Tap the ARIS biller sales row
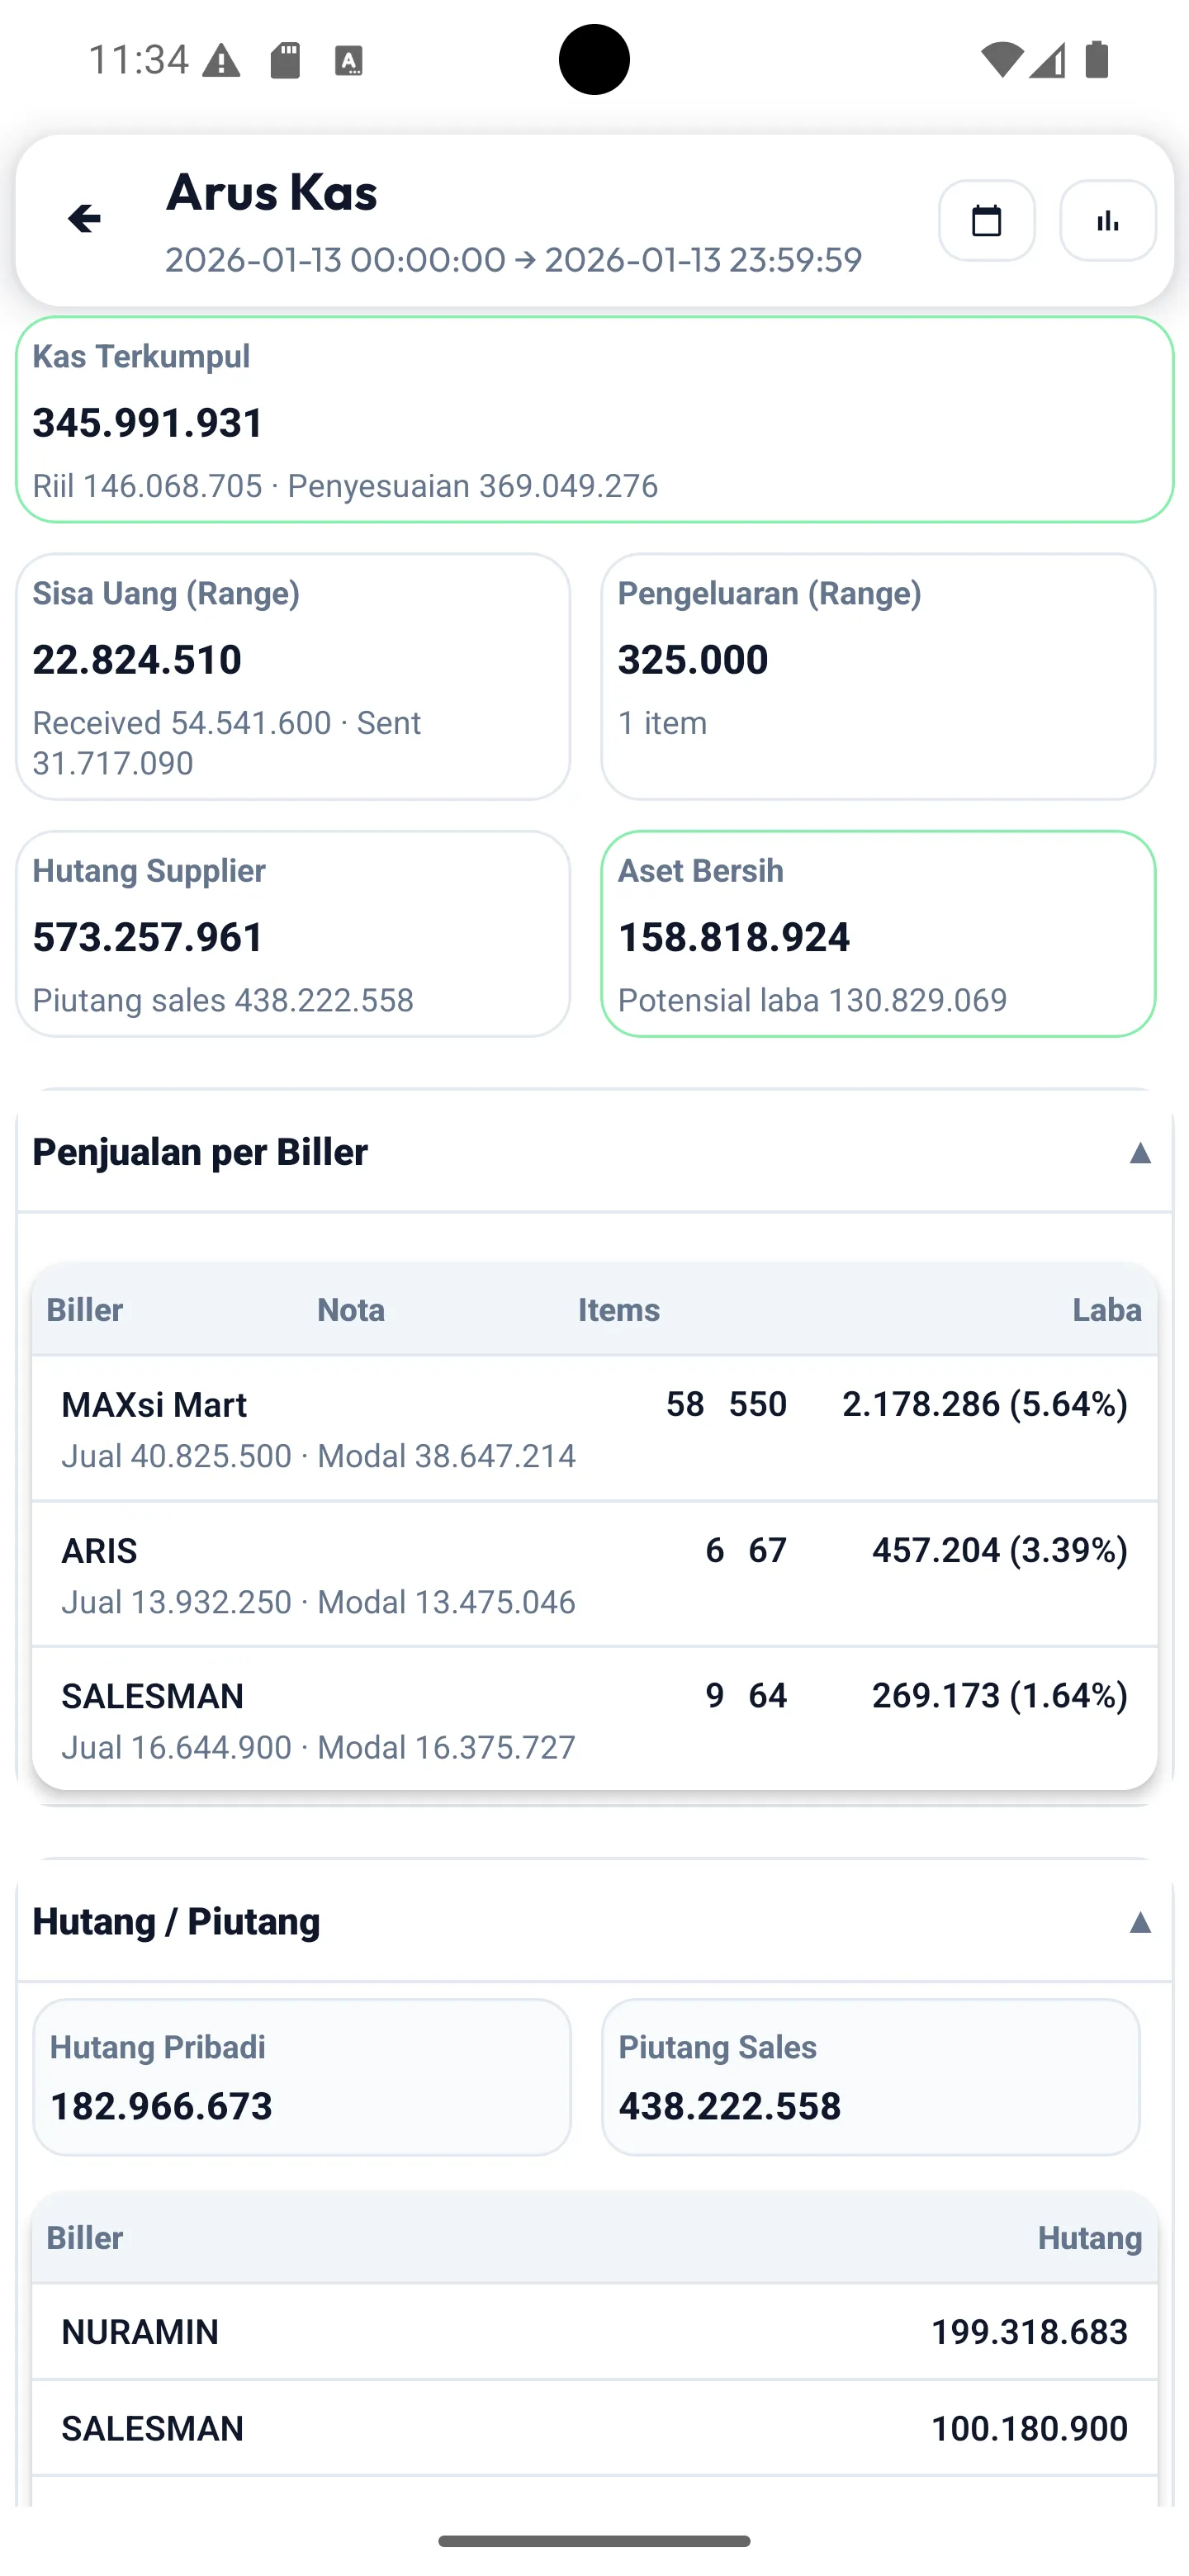The image size is (1189, 2576). point(594,1574)
